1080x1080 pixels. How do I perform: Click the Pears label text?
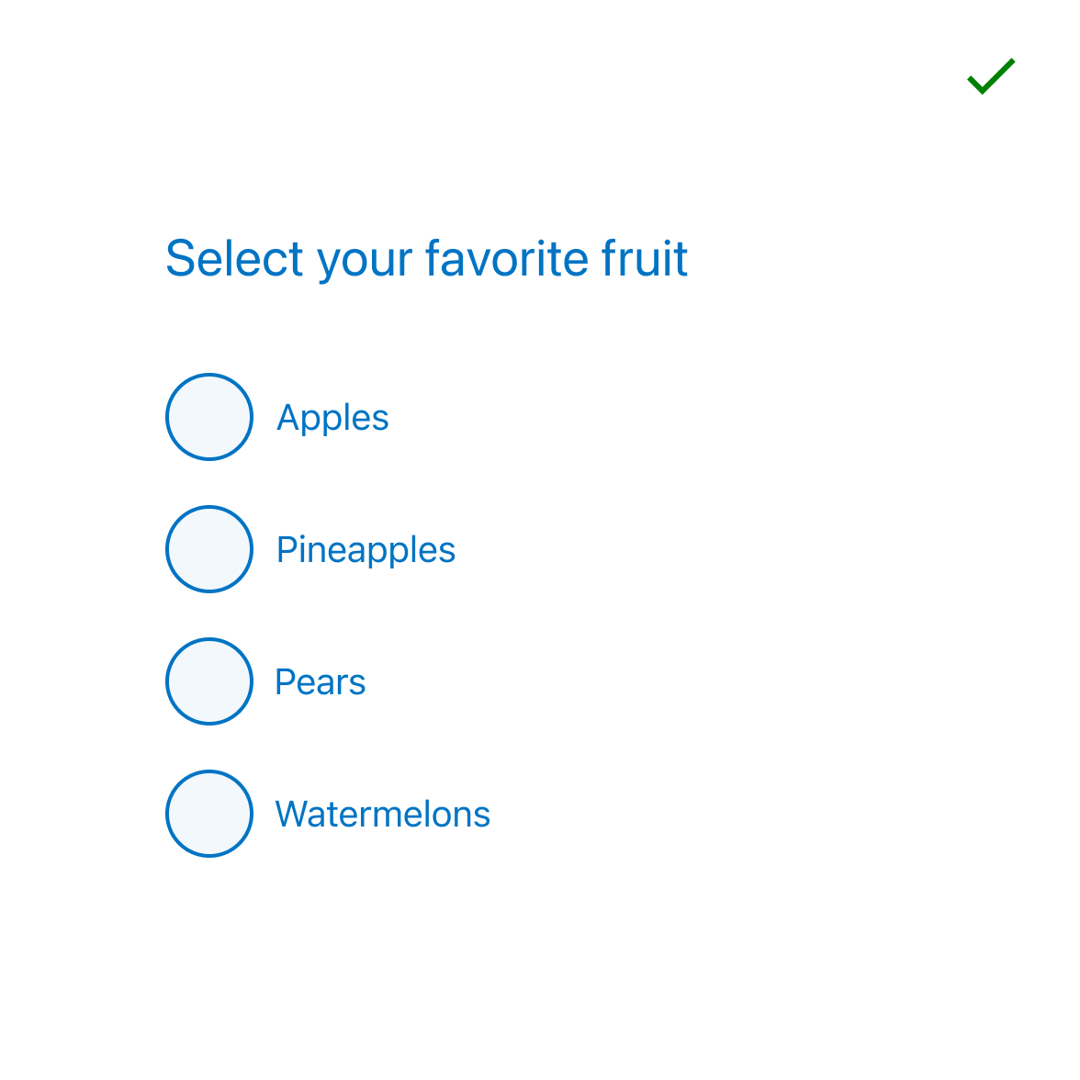[x=320, y=681]
